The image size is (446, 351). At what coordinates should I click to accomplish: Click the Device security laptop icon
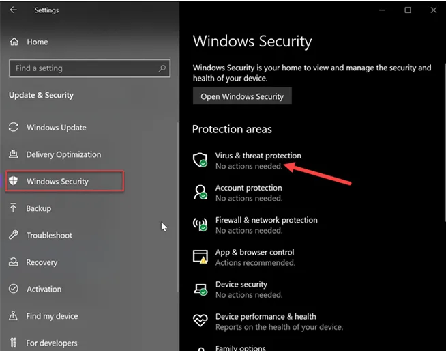pos(200,289)
